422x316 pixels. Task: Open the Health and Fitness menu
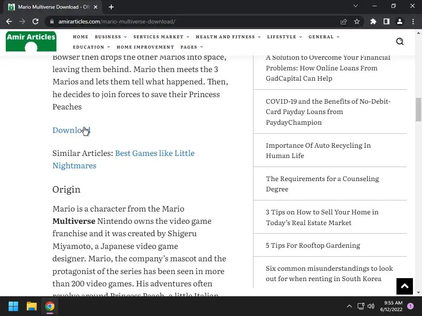[x=225, y=37]
